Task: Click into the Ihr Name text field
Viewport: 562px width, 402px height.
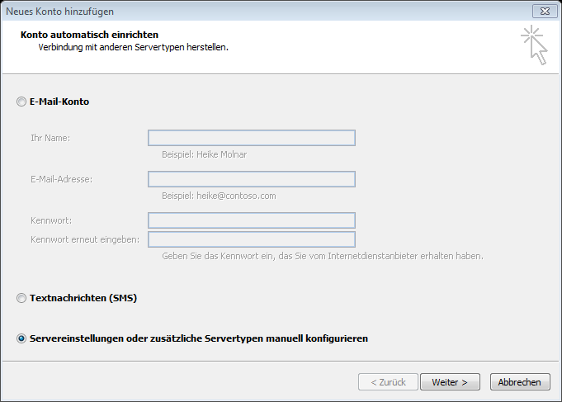Action: click(x=251, y=138)
